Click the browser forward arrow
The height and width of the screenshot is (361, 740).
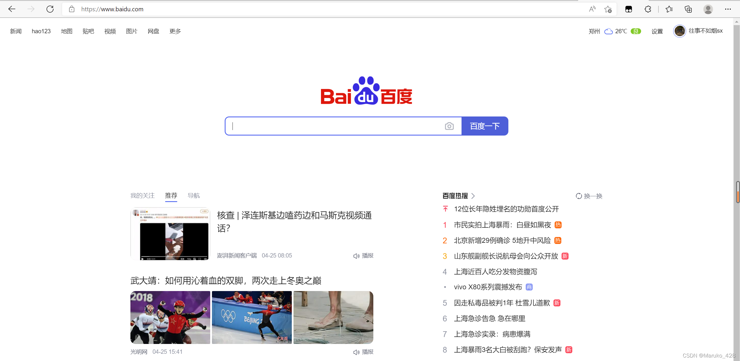31,9
